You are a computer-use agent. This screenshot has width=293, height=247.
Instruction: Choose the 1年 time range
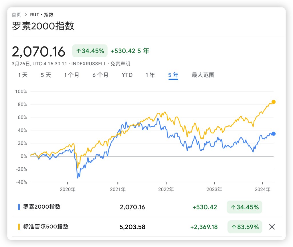coord(150,75)
